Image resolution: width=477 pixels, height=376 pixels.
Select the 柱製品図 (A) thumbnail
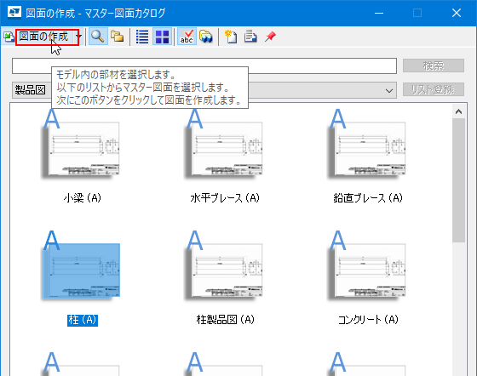tap(224, 265)
